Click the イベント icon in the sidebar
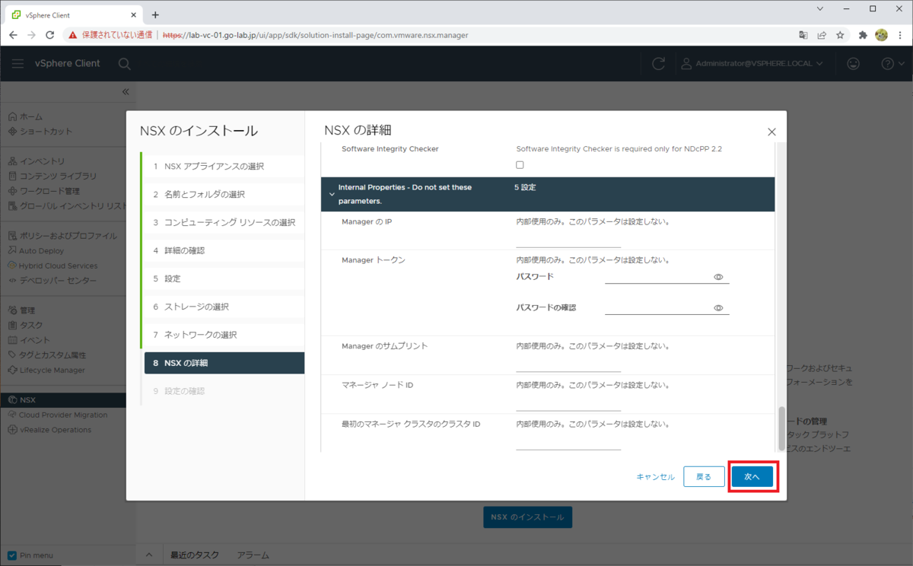This screenshot has height=566, width=913. tap(13, 340)
